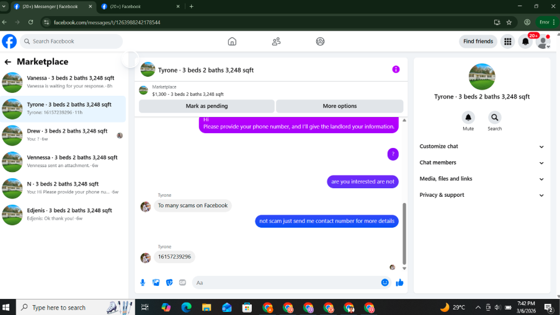Click chat scrollbar down arrow
Screen dimensions: 560x315
pos(404,269)
